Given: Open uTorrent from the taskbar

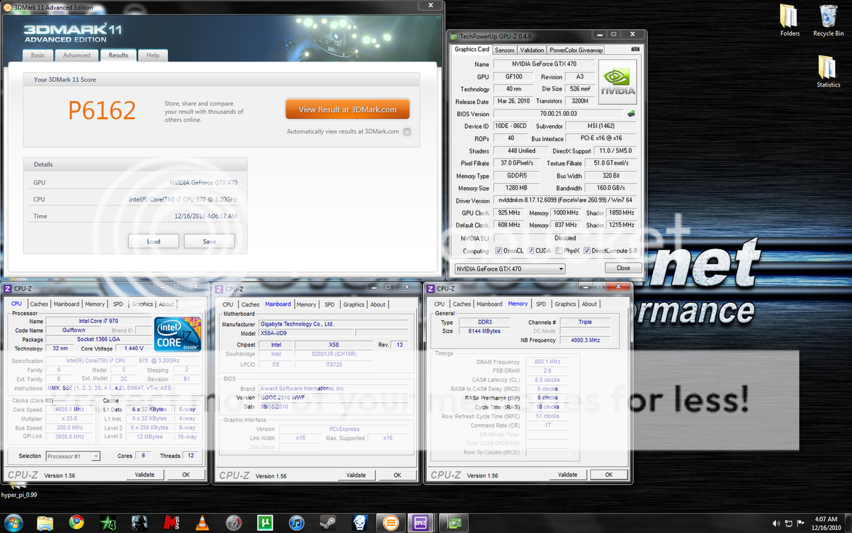Looking at the screenshot, I should pyautogui.click(x=265, y=523).
